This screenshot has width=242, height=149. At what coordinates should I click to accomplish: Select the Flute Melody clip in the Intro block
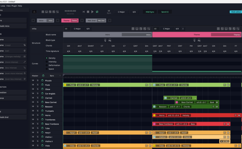click(107, 85)
